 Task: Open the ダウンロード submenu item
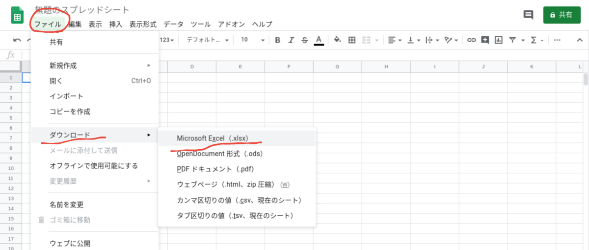coord(95,135)
